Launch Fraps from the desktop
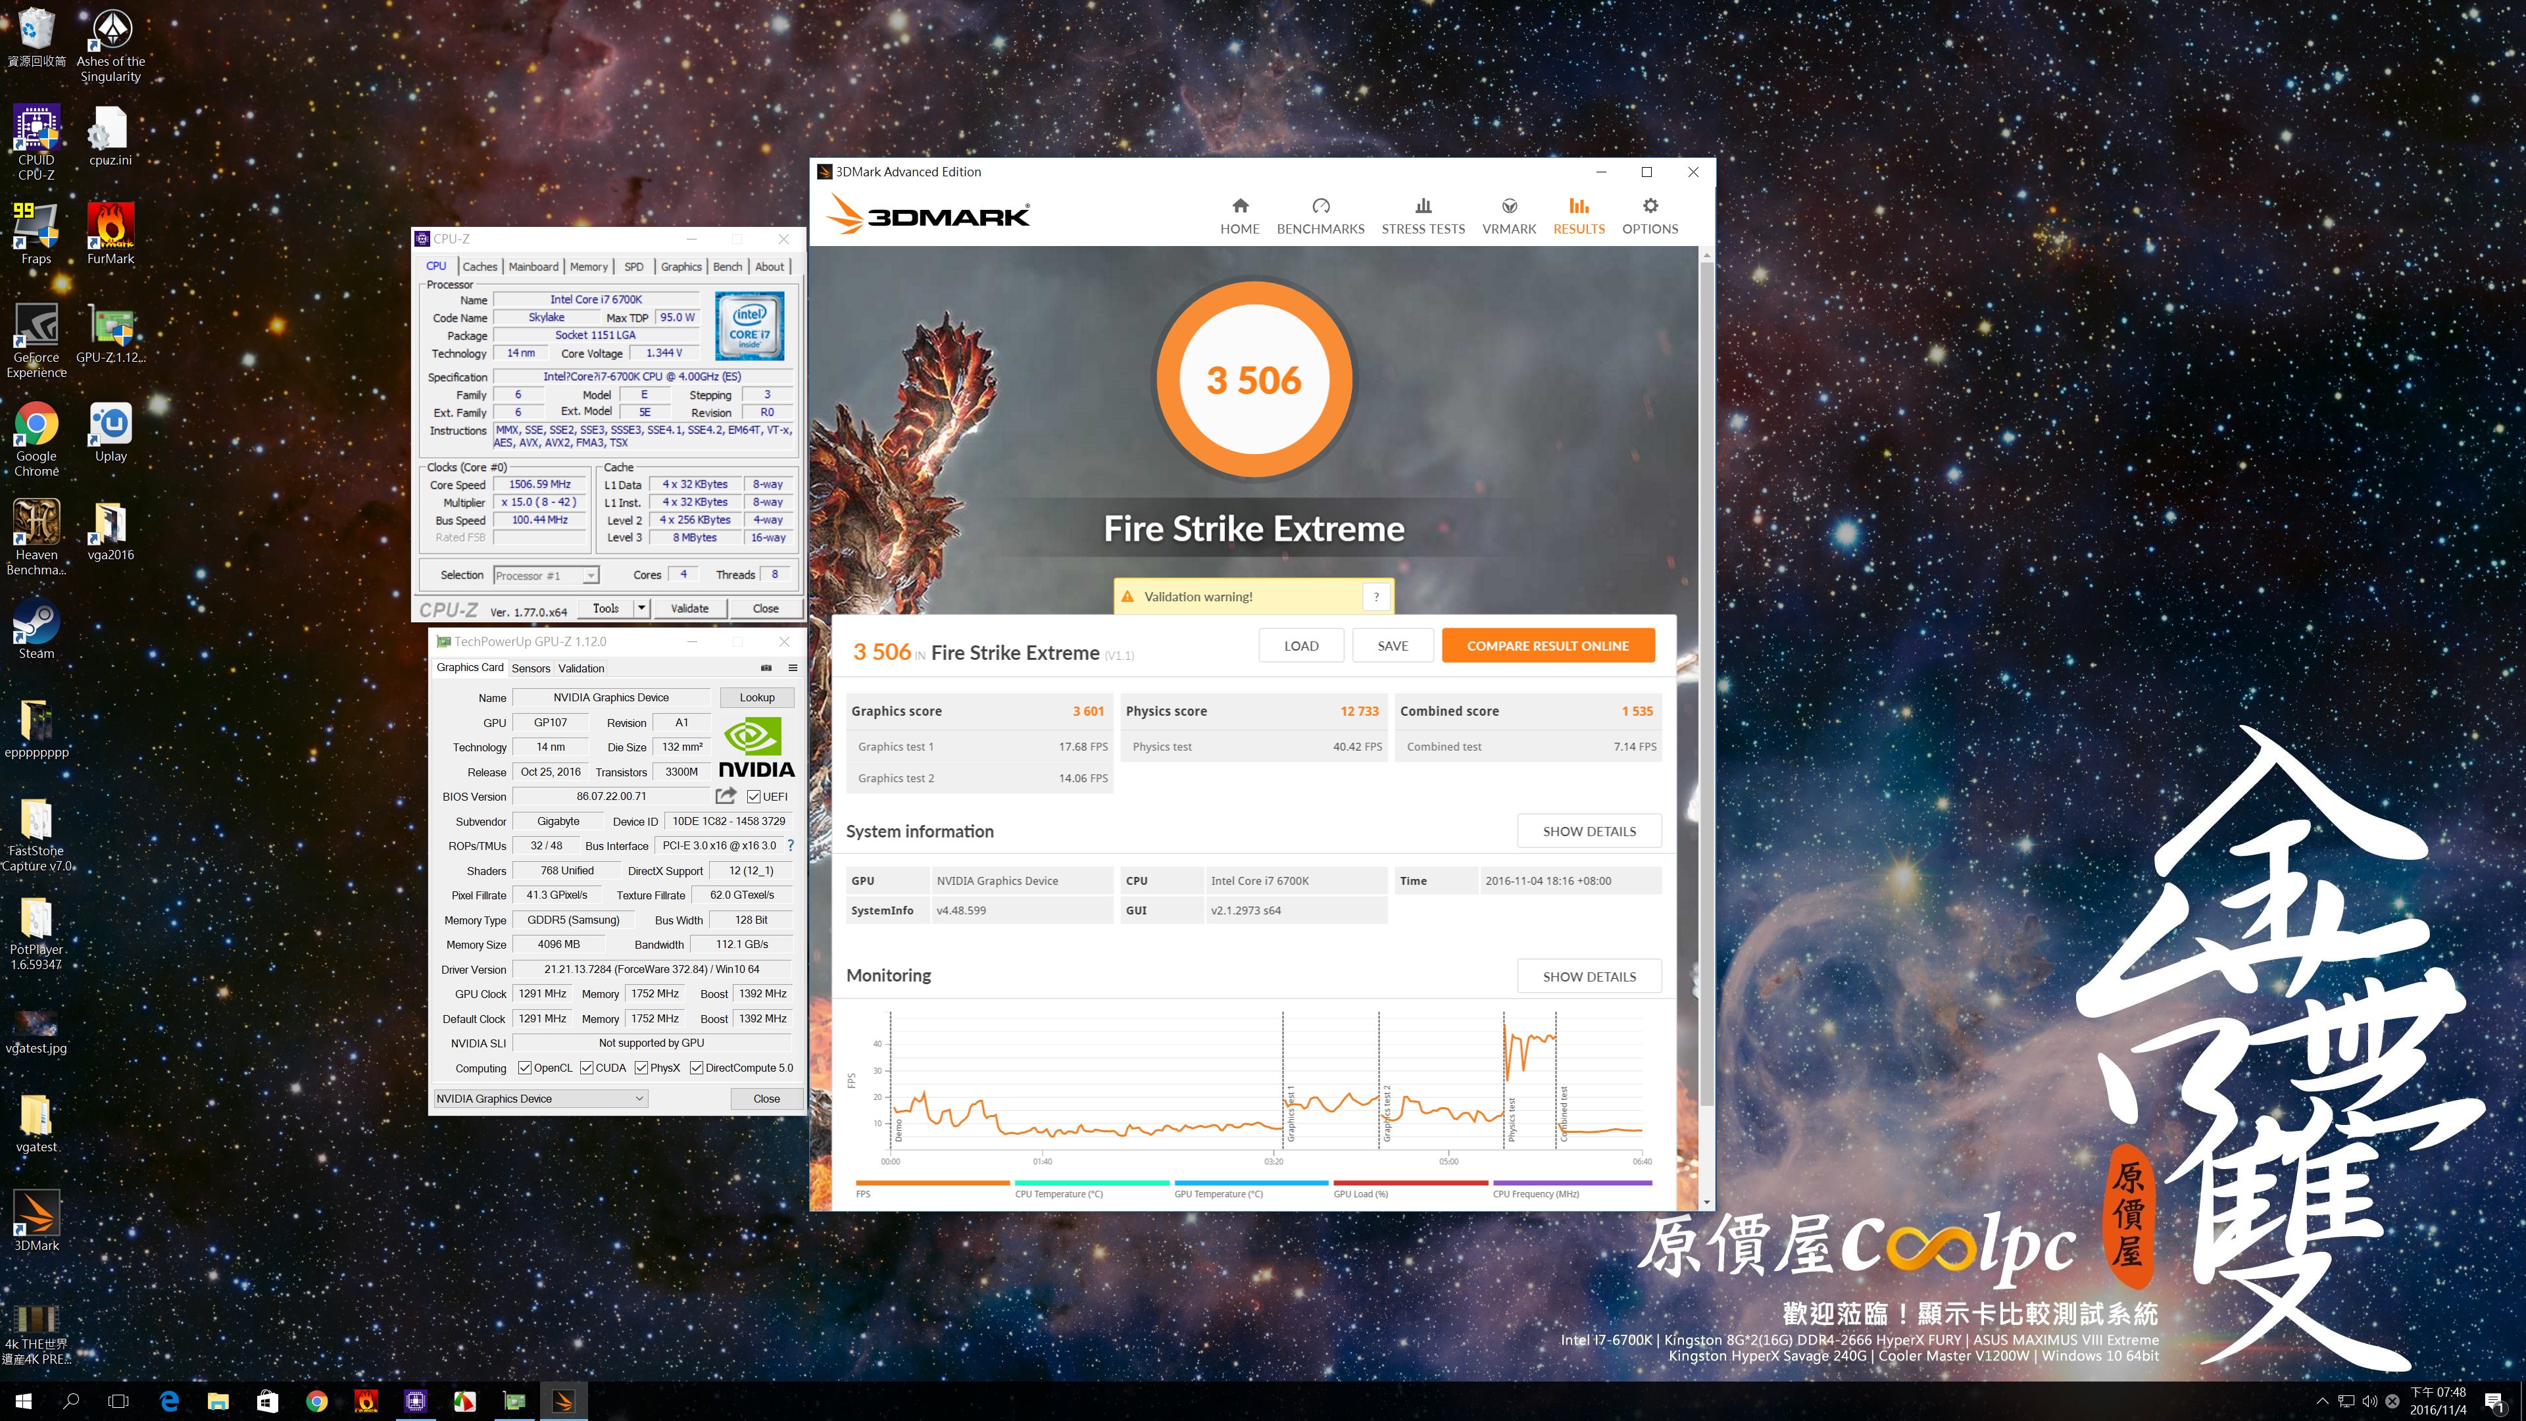 point(36,234)
